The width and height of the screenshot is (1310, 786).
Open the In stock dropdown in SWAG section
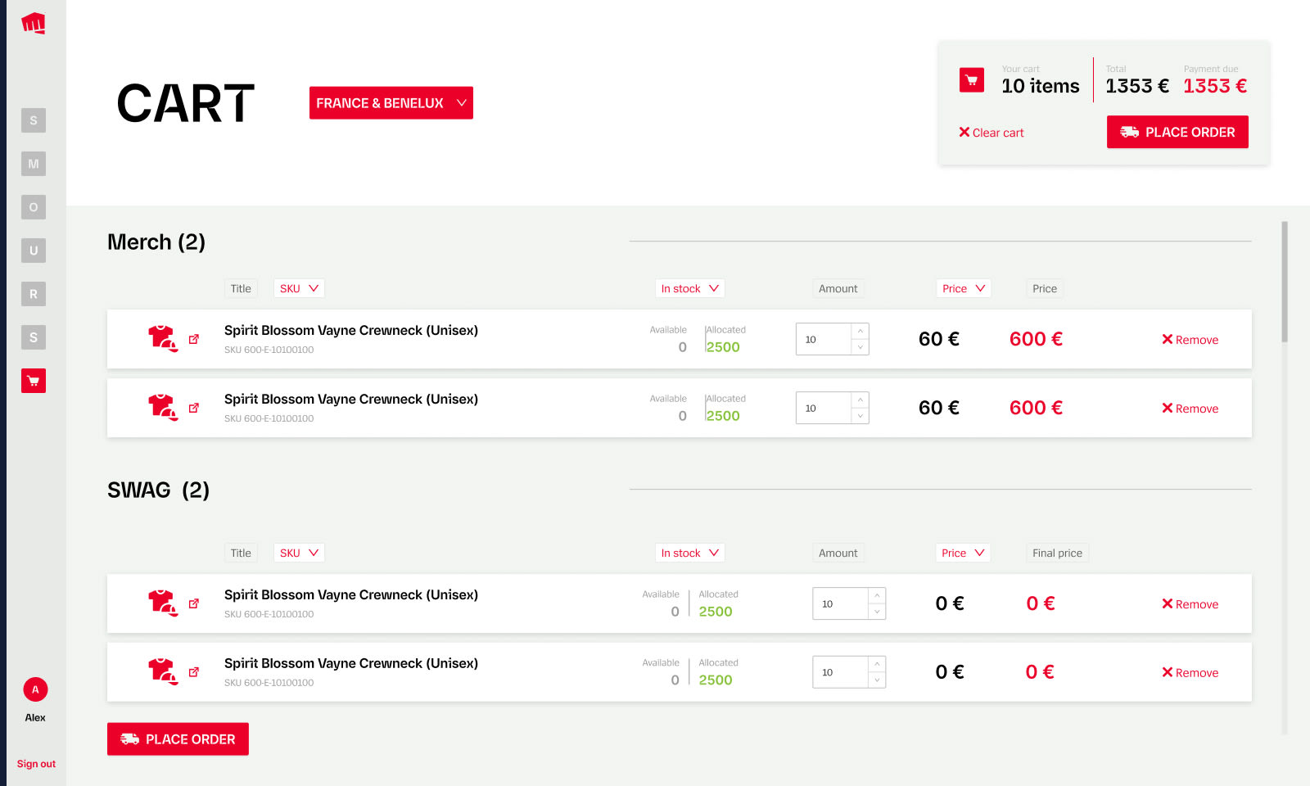click(x=689, y=553)
